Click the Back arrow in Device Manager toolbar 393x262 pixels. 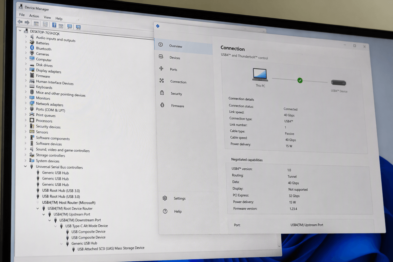(20, 22)
